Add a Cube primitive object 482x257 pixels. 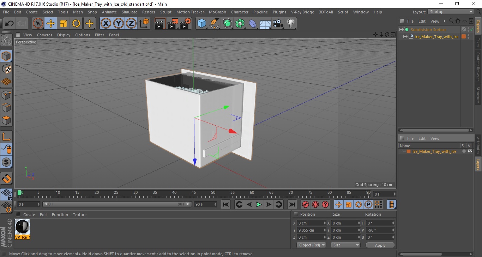click(x=201, y=24)
